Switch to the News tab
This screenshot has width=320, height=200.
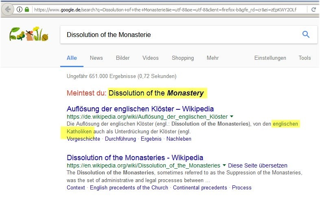coord(96,58)
